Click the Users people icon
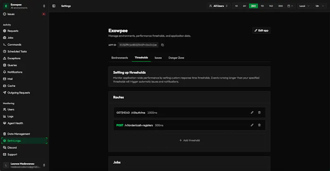 click(5, 109)
